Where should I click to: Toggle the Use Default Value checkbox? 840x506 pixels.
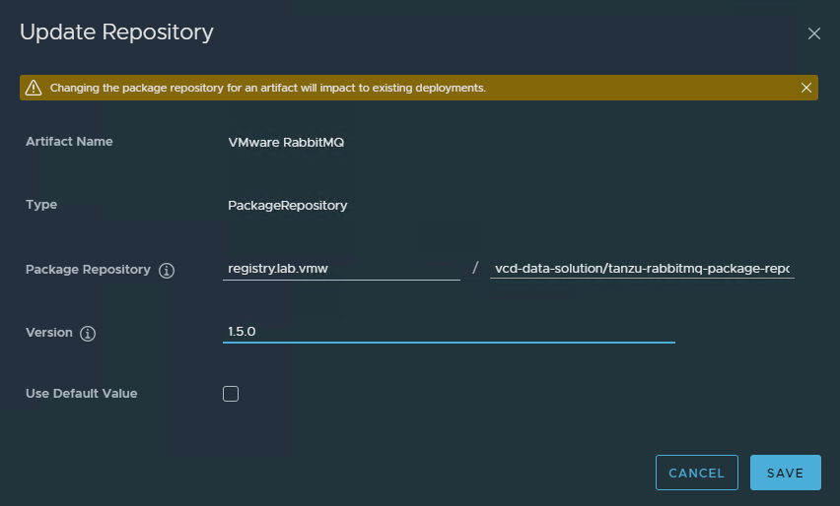click(231, 394)
